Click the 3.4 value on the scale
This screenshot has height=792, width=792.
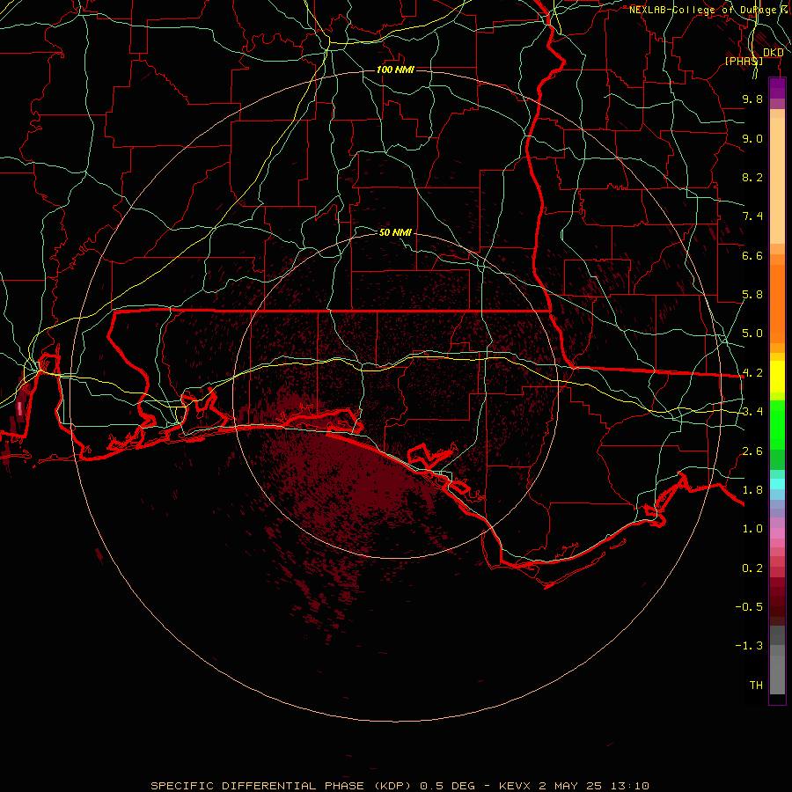point(752,412)
